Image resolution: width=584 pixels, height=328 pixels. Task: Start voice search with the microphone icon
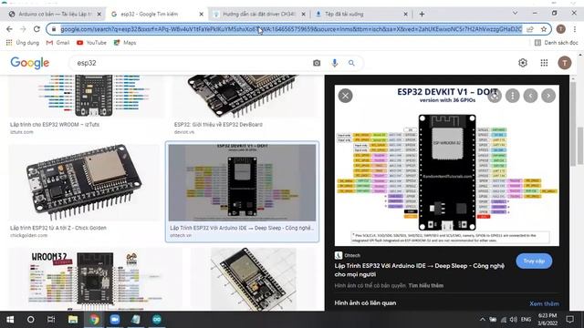coord(335,63)
